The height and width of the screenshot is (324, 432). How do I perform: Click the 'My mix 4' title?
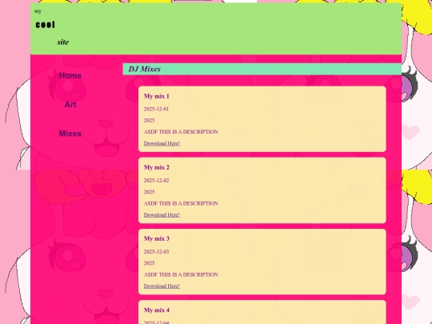tap(157, 310)
